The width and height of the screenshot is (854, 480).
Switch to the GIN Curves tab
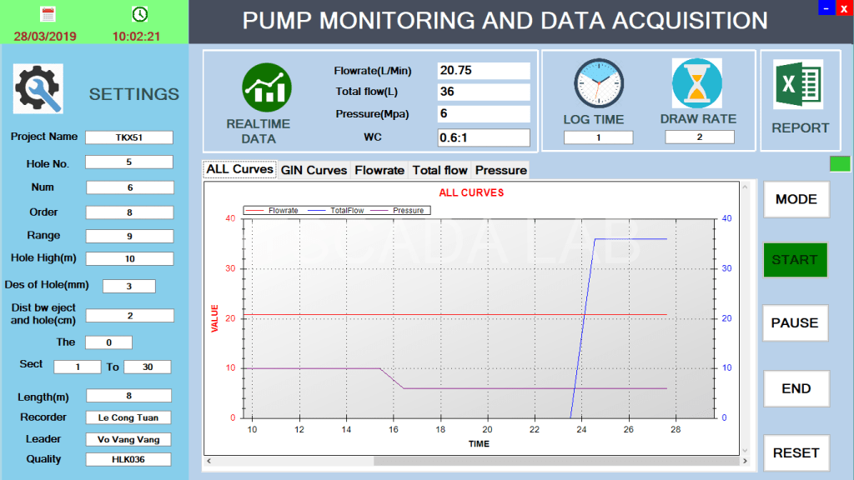click(314, 170)
